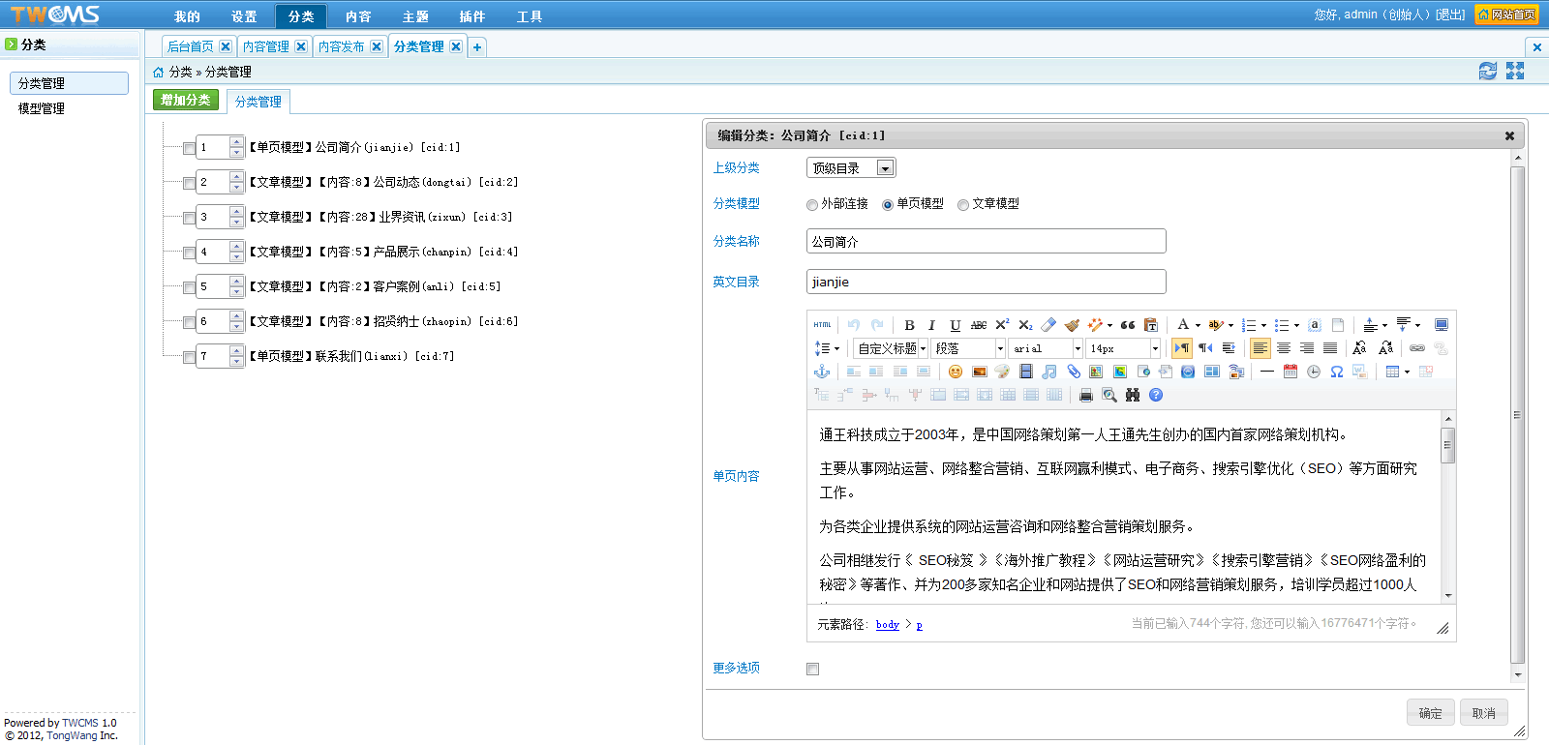Viewport: 1549px width, 745px height.
Task: Insert special character with Omega icon
Action: point(1336,372)
